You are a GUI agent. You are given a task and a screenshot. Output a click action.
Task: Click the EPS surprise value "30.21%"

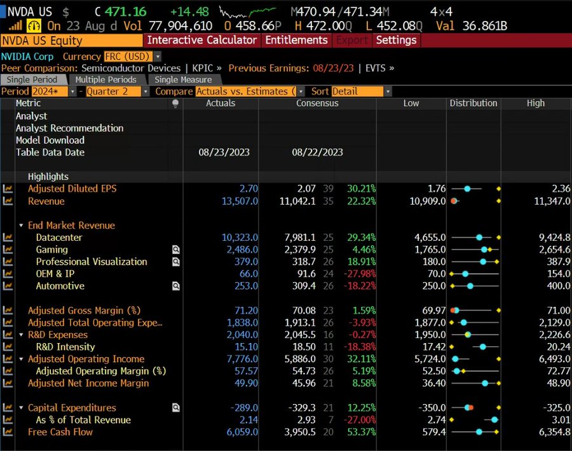362,189
